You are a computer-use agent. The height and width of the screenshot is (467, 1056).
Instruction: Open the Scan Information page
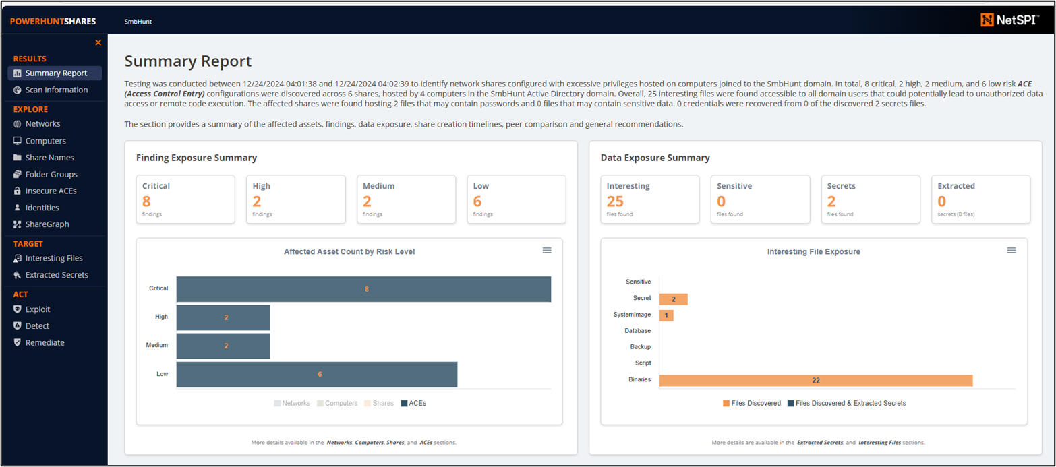pyautogui.click(x=56, y=90)
